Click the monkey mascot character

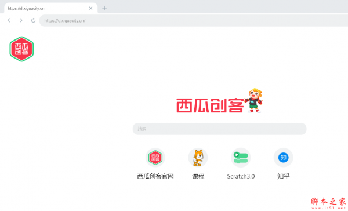[x=253, y=100]
